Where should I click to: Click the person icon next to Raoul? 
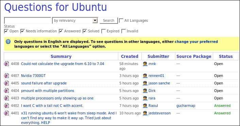pyautogui.click(x=145, y=106)
